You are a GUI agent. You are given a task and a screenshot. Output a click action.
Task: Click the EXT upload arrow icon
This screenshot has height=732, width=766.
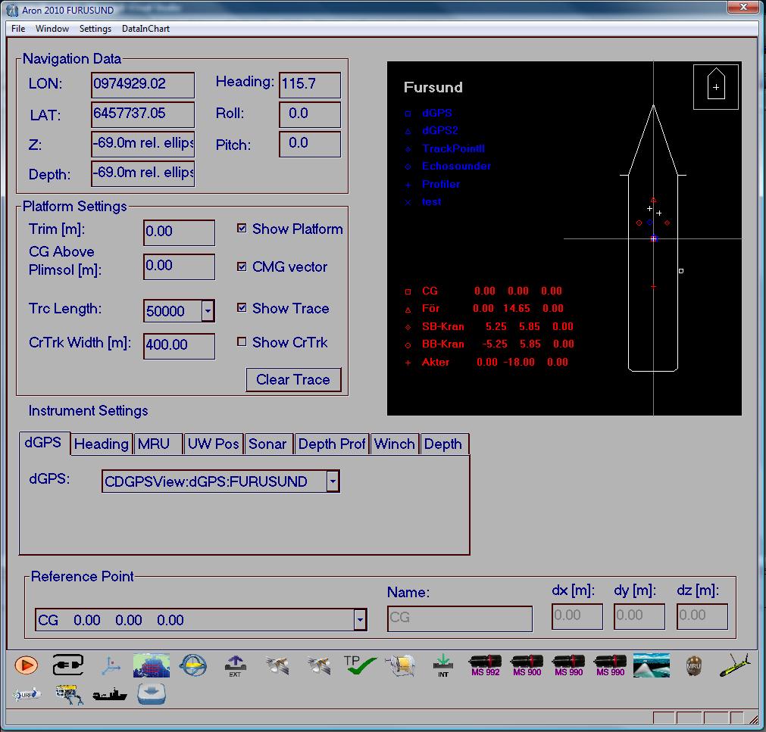click(235, 666)
